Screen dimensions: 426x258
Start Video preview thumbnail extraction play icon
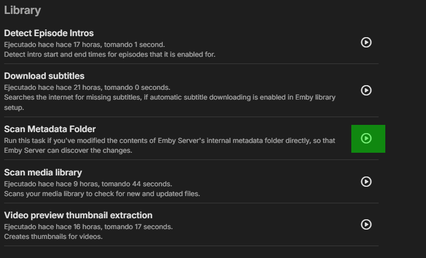(x=366, y=224)
